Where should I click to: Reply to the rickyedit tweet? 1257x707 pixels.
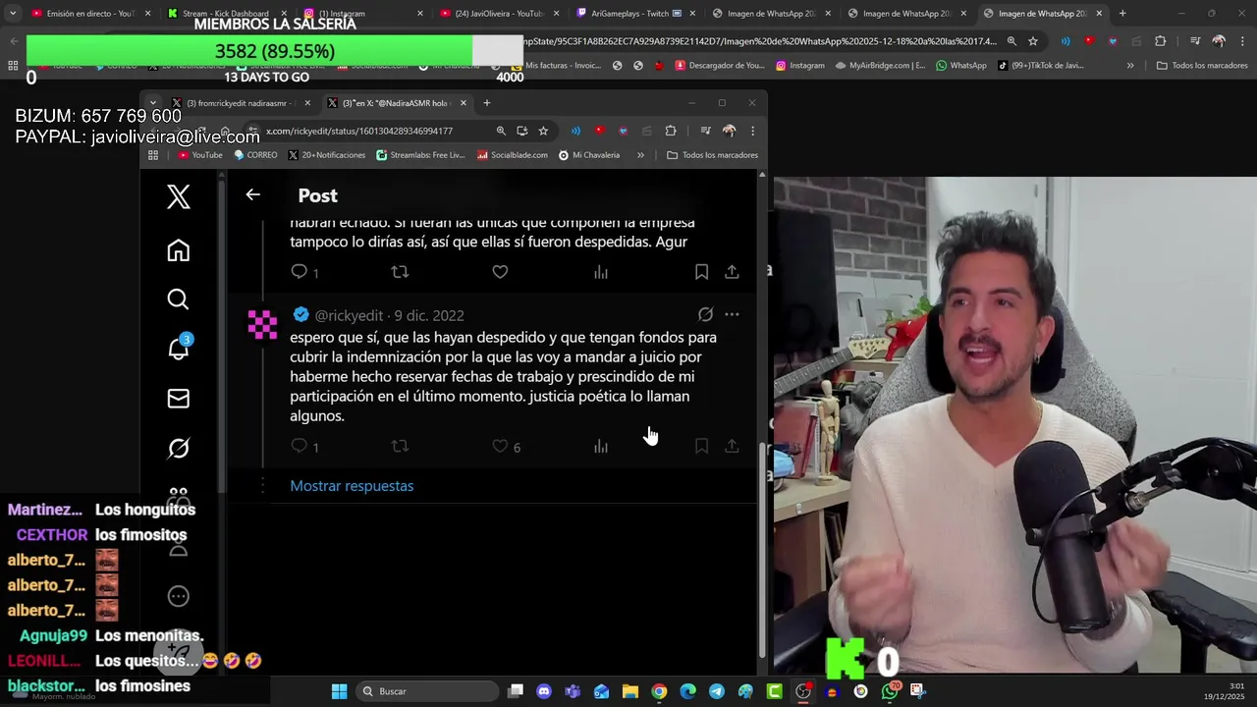click(300, 446)
